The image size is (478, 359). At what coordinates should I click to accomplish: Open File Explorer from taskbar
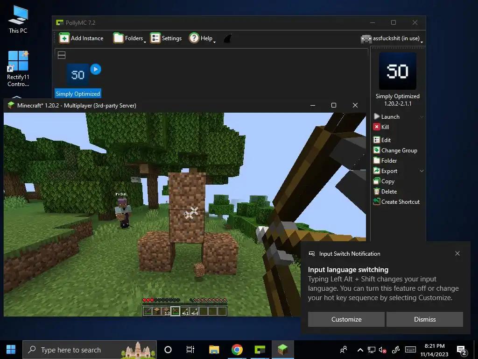coord(214,350)
